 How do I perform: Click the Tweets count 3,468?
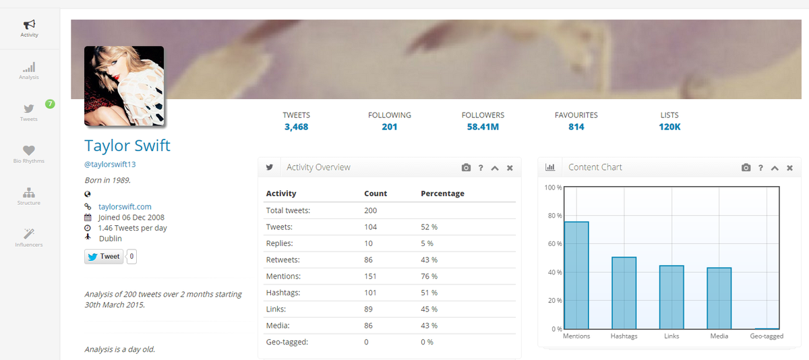point(297,127)
